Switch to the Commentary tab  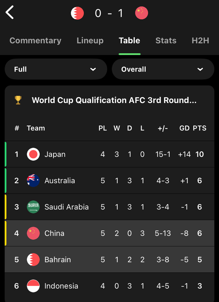(x=36, y=40)
